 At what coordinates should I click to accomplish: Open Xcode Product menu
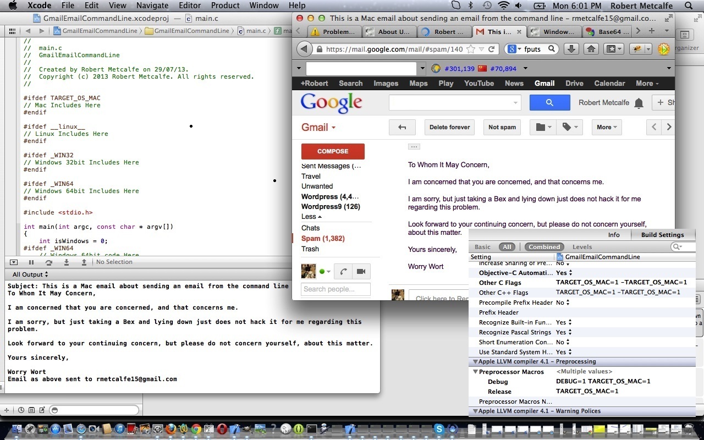coord(226,5)
